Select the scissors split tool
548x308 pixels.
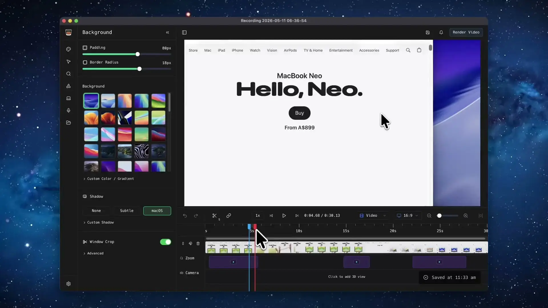pyautogui.click(x=215, y=216)
